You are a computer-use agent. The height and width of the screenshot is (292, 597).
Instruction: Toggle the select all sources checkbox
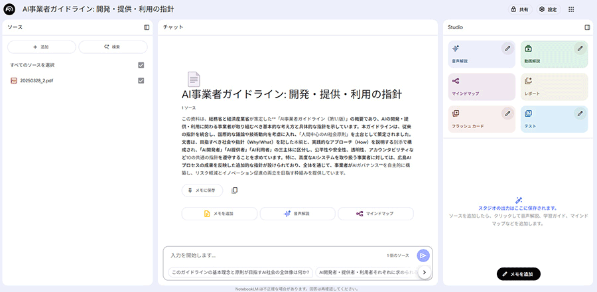click(141, 65)
